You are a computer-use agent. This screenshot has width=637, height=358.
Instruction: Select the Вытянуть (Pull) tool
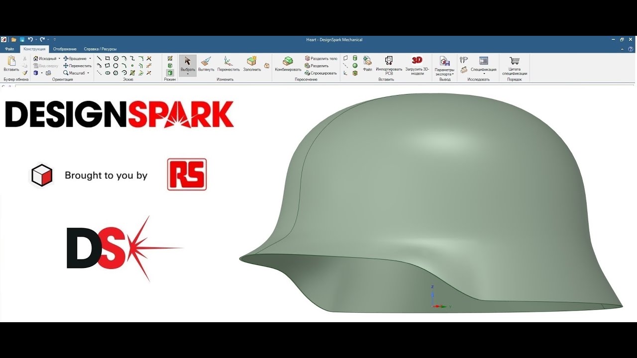[x=206, y=64]
